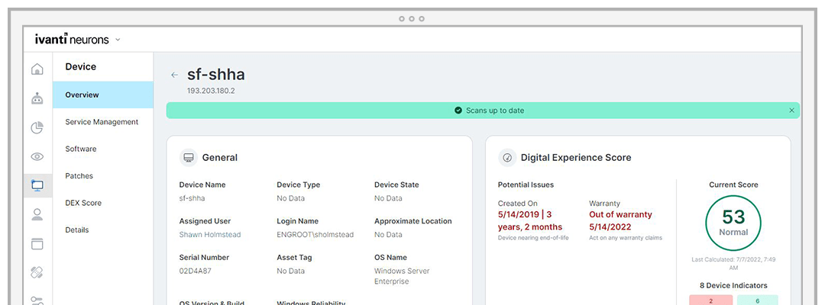Screen dimensions: 825x305
Task: Click the 8 Device Indicators label
Action: 733,286
